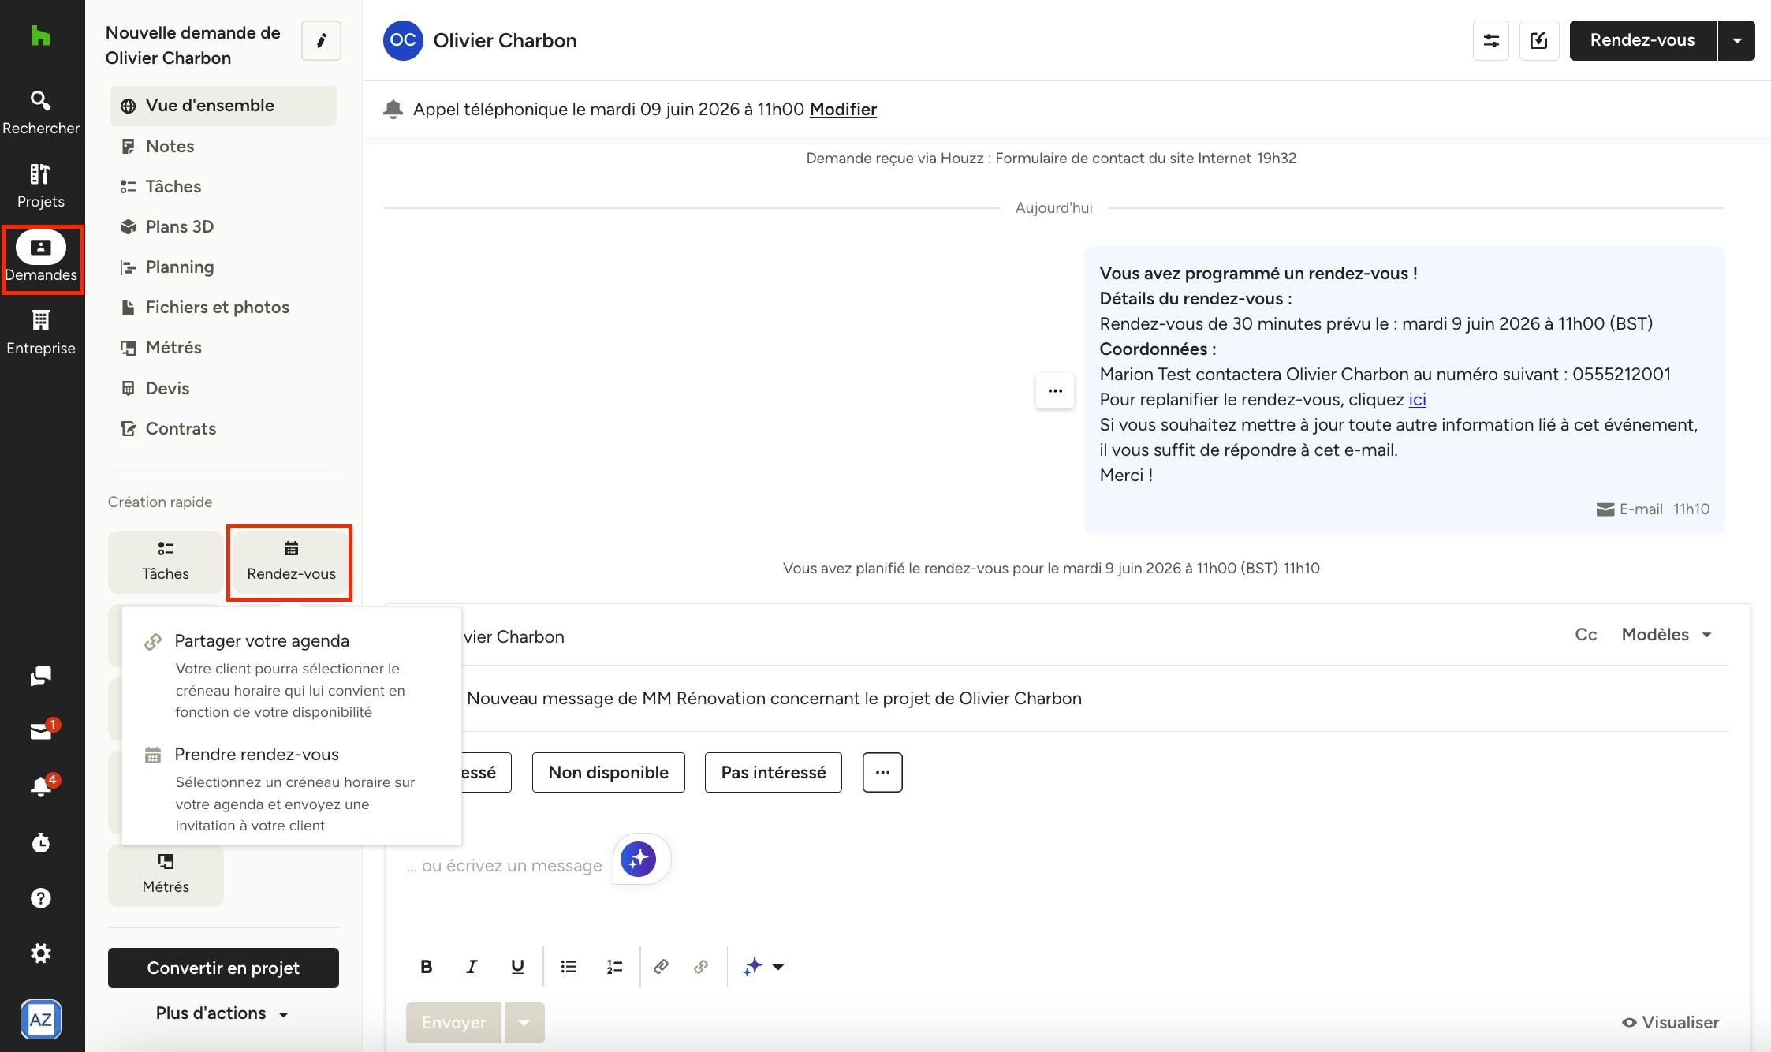Insert a bulleted list
The width and height of the screenshot is (1771, 1052).
tap(569, 966)
